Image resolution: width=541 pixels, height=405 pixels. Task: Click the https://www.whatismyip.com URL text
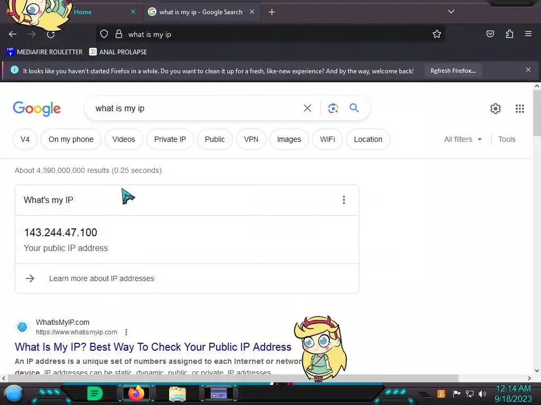77,332
